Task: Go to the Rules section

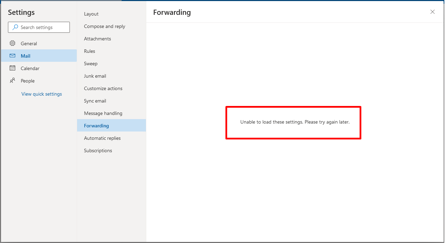Action: coord(89,51)
